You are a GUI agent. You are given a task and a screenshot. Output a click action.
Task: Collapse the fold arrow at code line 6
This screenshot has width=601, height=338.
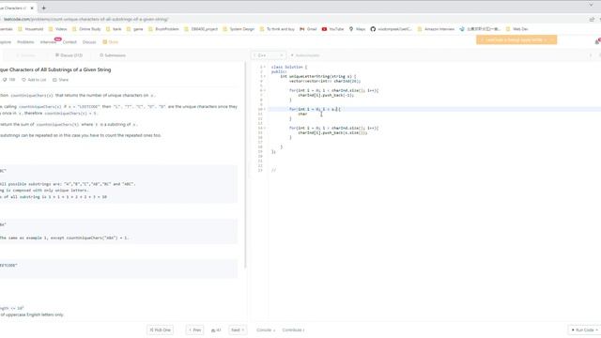point(265,90)
